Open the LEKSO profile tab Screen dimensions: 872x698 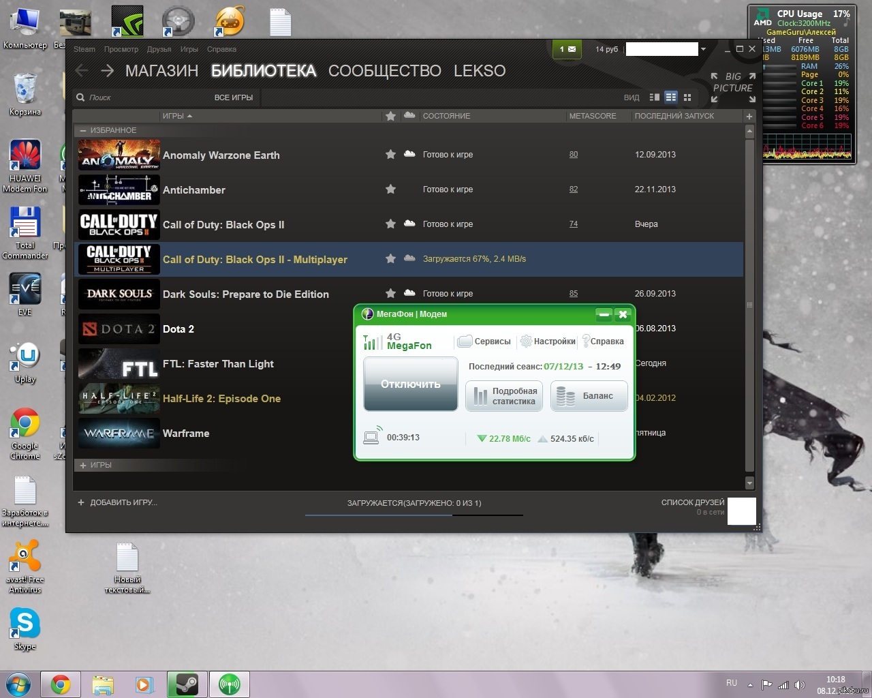(480, 71)
